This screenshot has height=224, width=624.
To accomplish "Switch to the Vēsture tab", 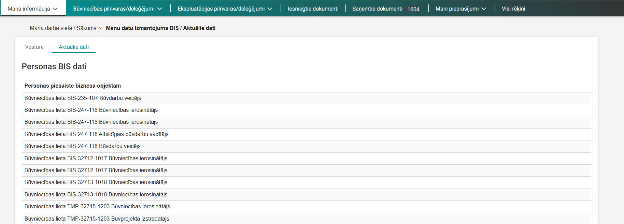I will [34, 47].
